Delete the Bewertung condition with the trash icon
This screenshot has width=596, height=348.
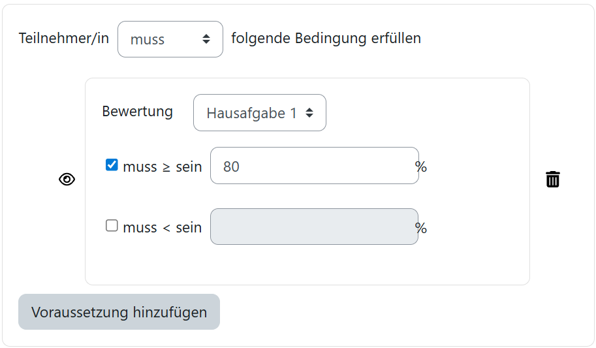click(x=553, y=180)
